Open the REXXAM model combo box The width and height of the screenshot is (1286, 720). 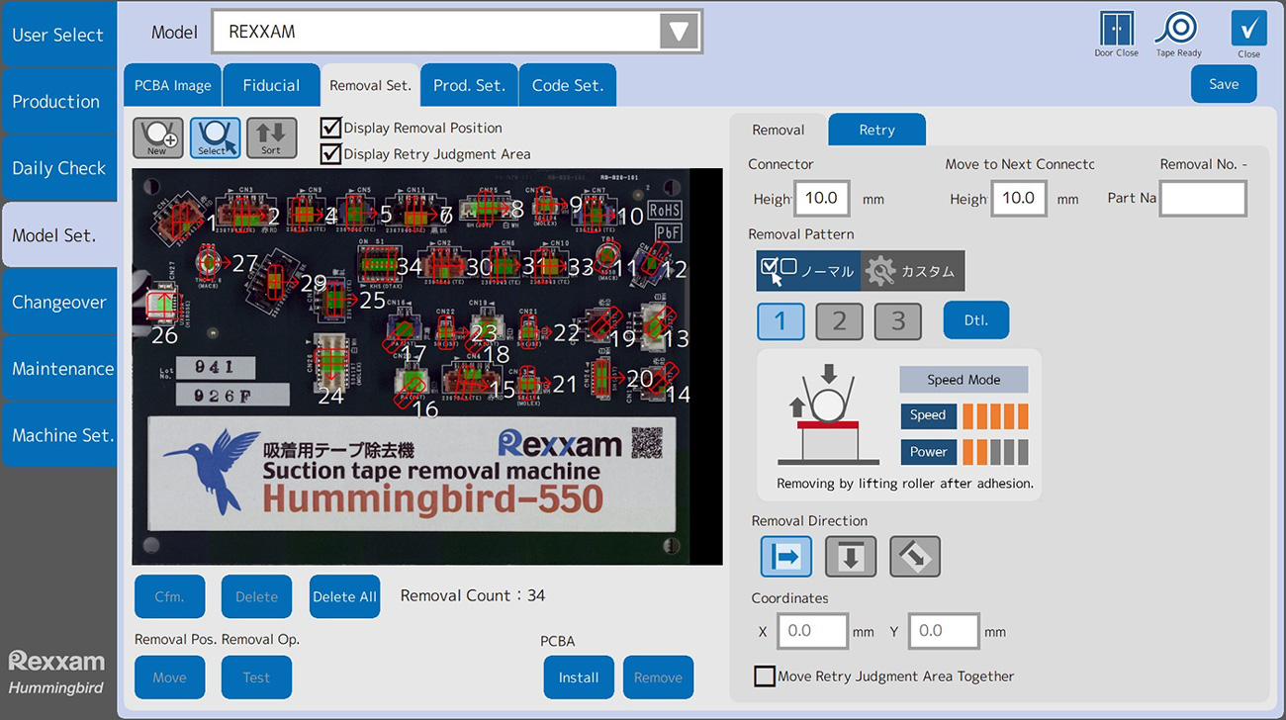(457, 32)
